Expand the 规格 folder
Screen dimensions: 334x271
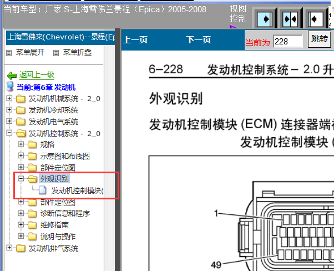21,144
